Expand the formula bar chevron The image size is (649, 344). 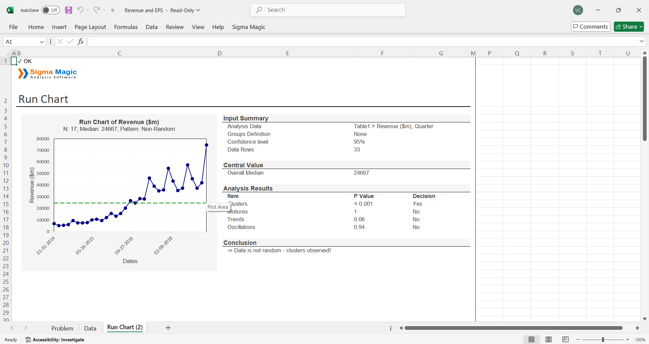point(642,41)
